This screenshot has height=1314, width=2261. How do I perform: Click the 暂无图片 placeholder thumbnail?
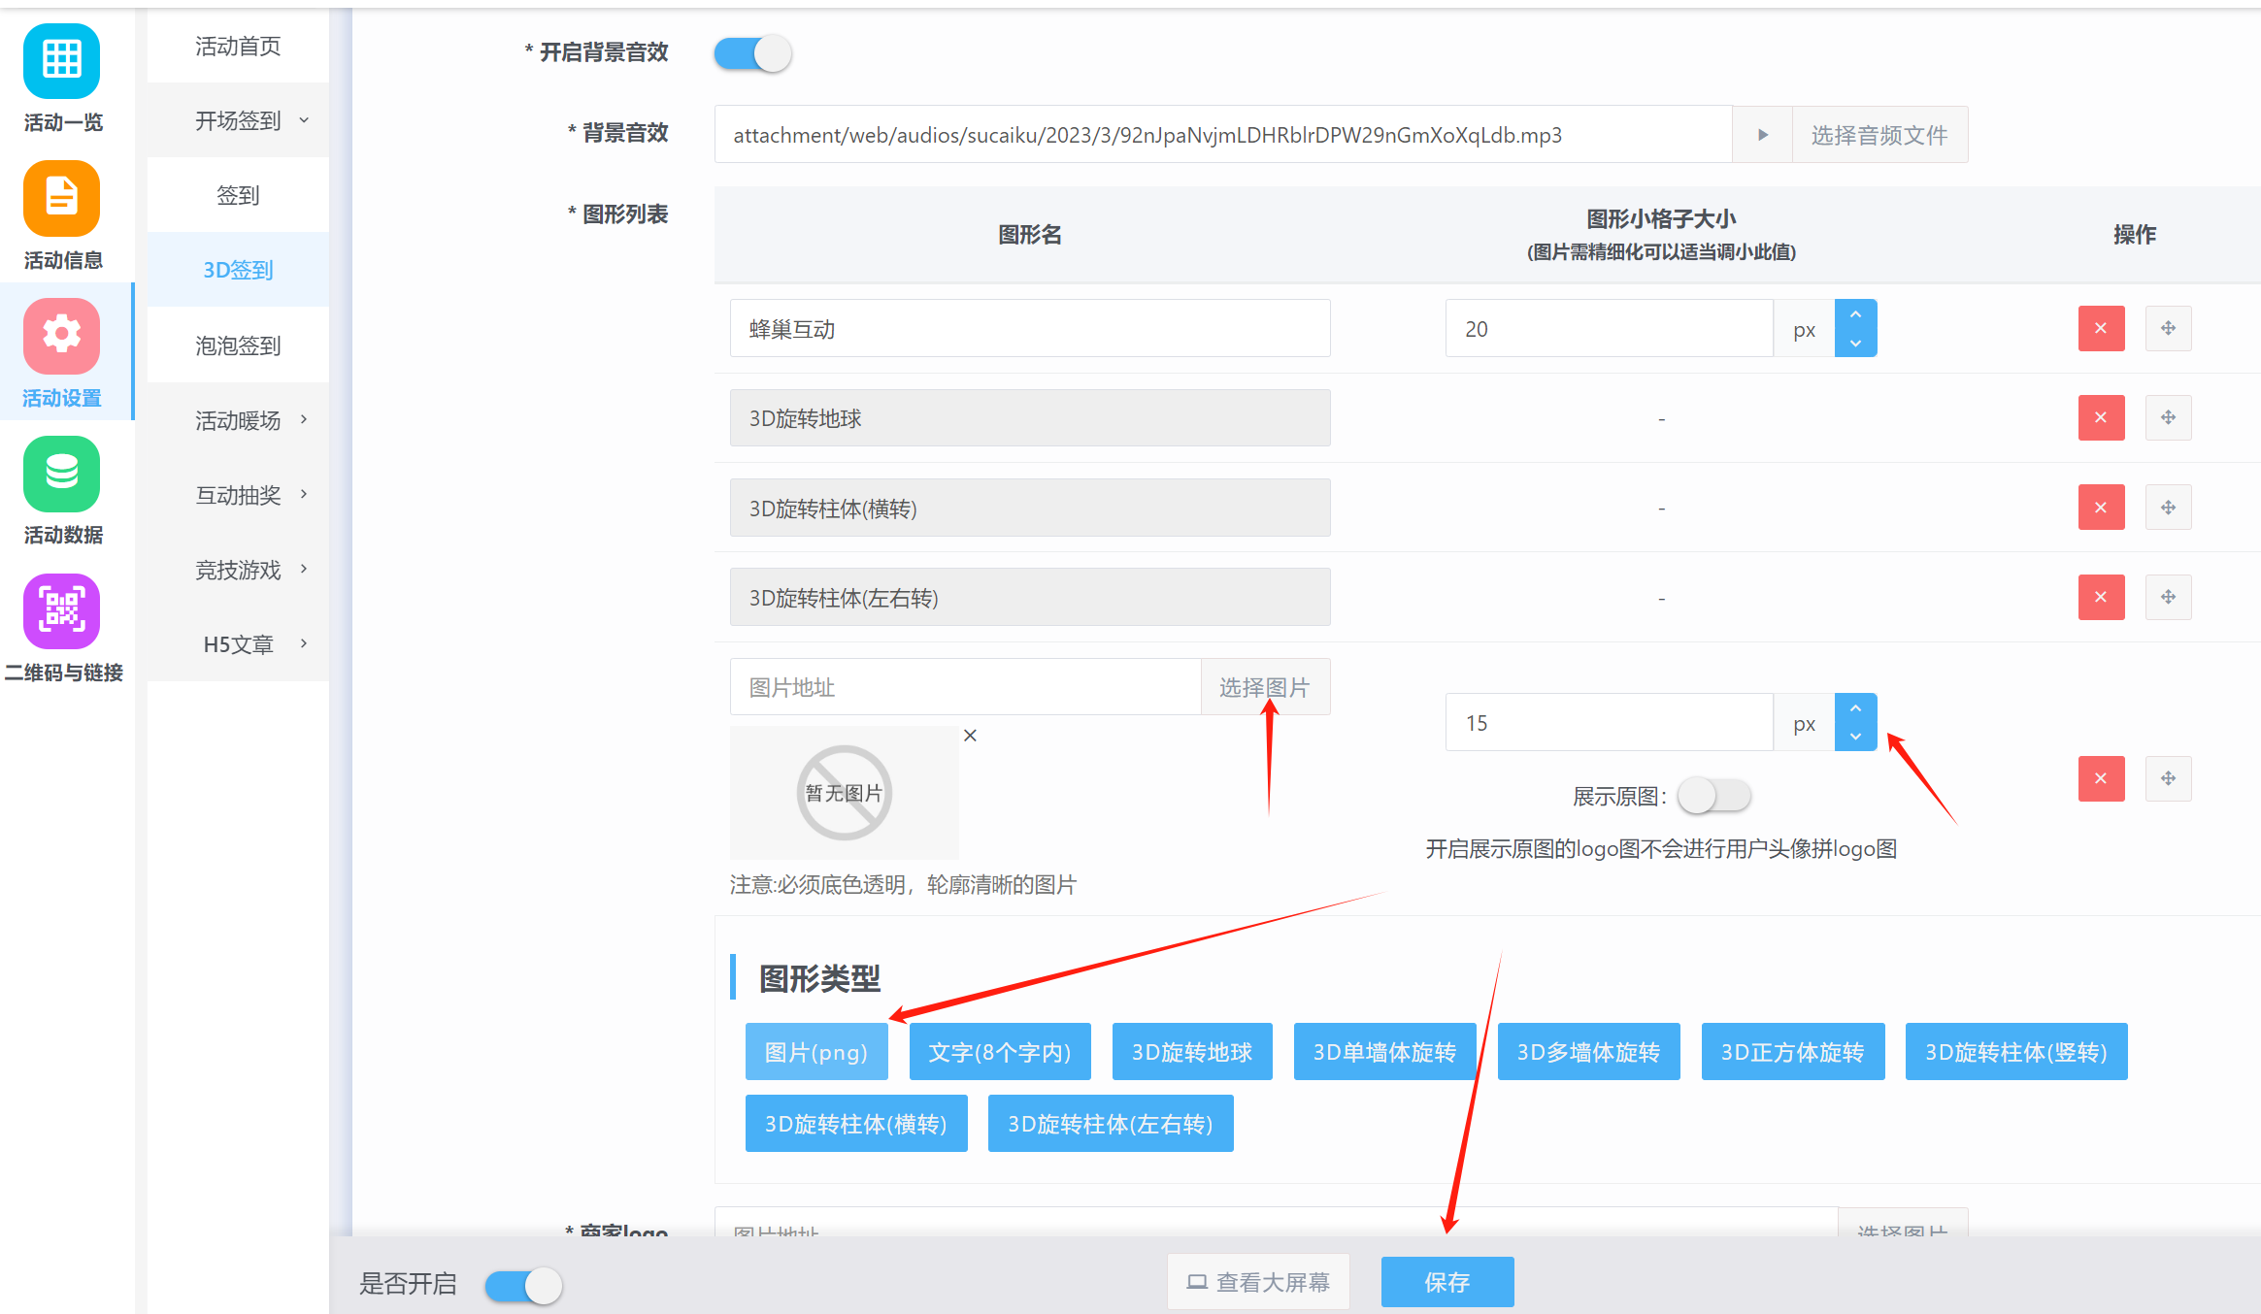(844, 793)
